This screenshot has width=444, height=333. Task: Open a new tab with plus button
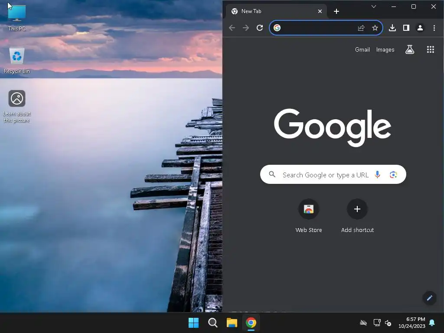pos(336,11)
